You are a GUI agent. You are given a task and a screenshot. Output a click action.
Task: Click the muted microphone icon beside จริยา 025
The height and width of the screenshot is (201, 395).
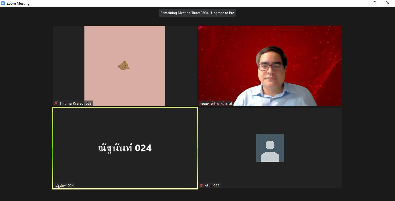202,185
